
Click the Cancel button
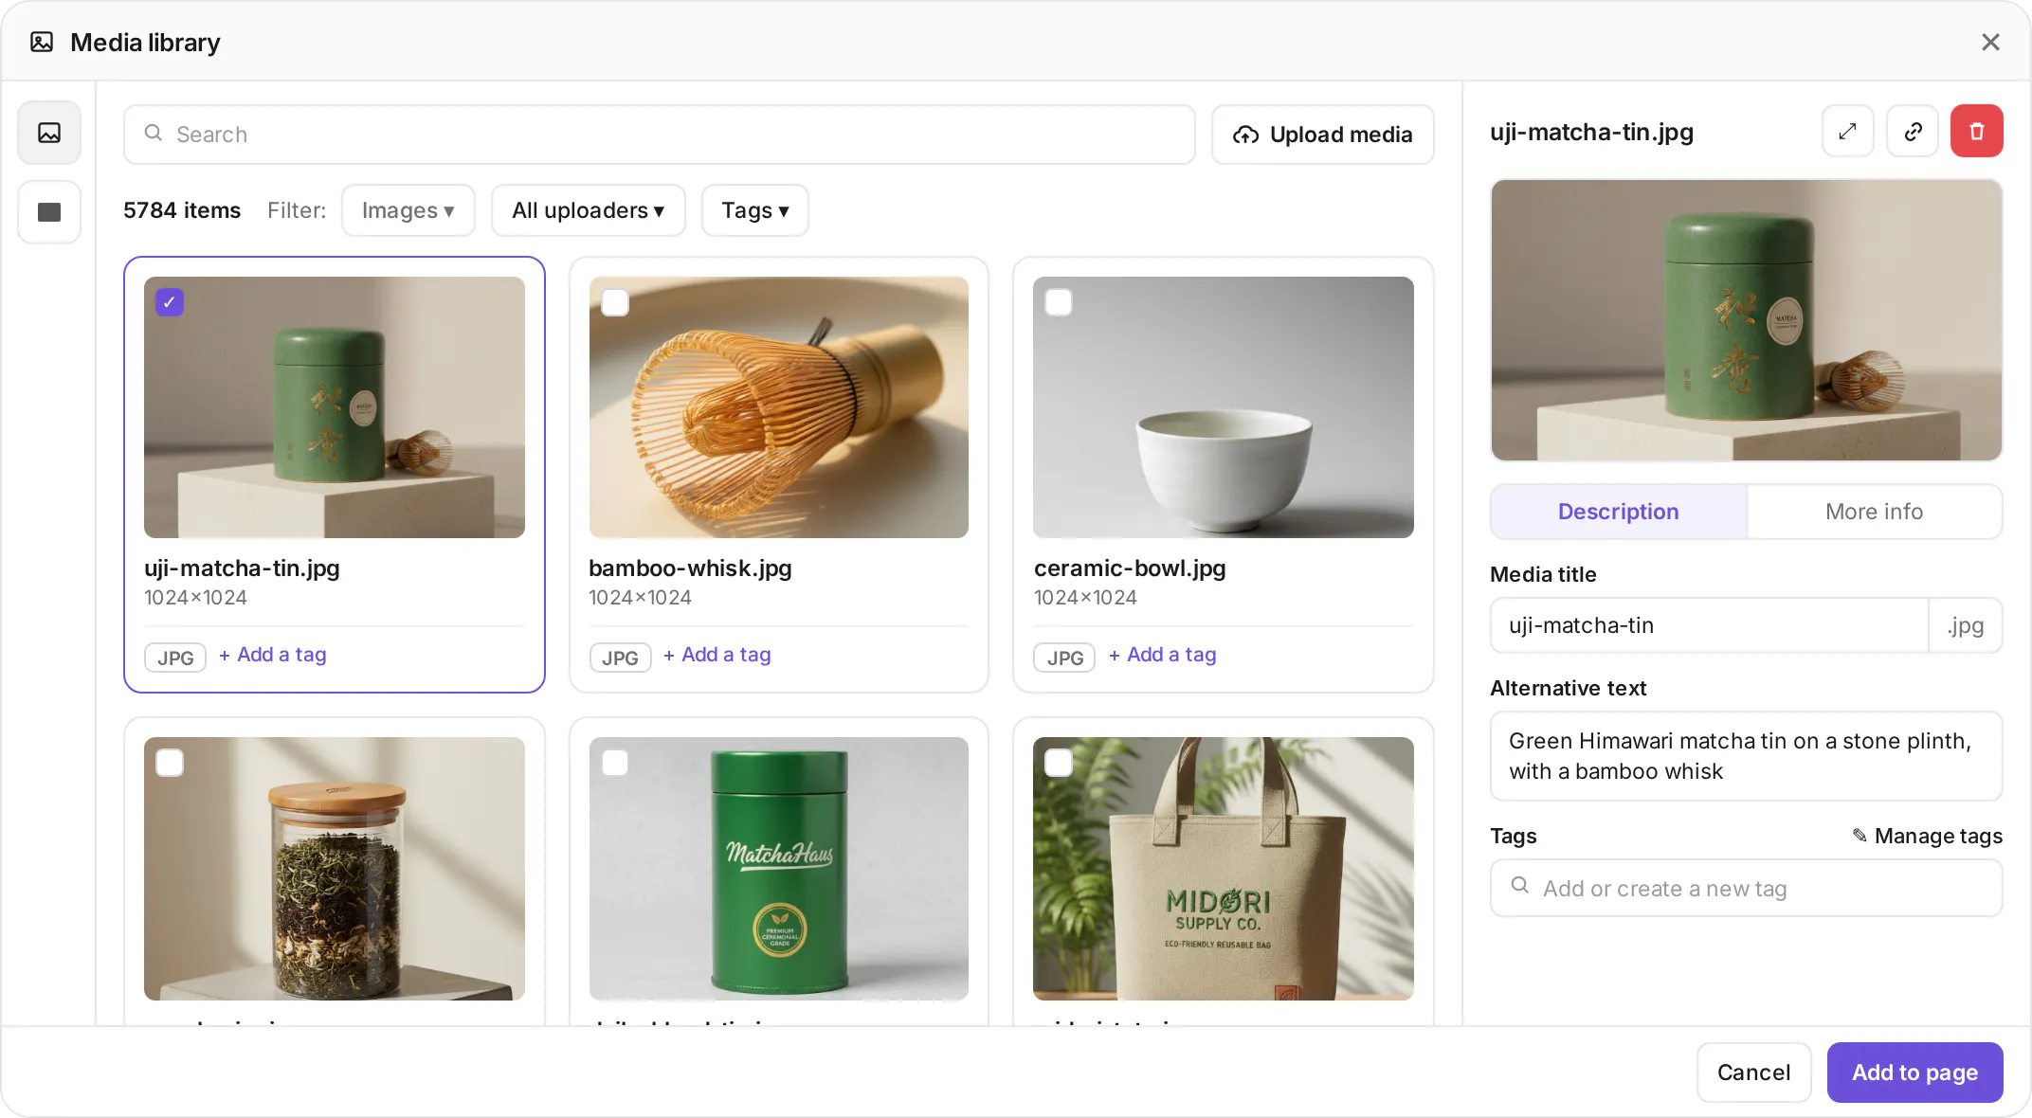click(x=1753, y=1073)
